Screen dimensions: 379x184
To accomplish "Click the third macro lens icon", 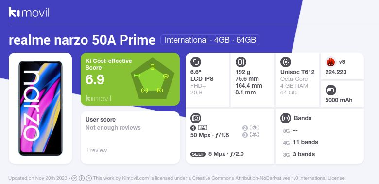I will coord(254,135).
